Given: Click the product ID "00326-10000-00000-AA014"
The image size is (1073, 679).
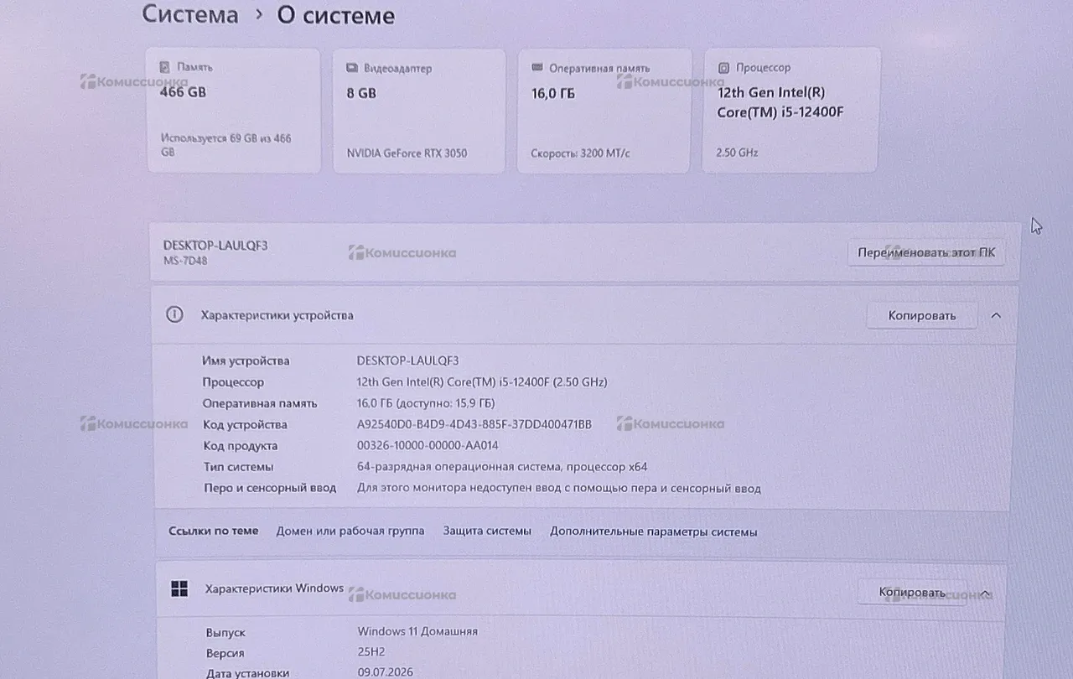Looking at the screenshot, I should [x=428, y=446].
